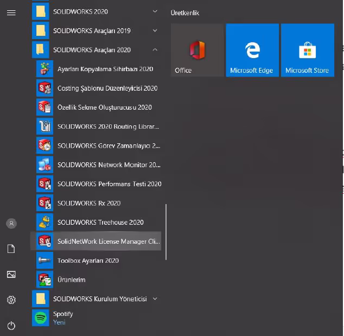
Task: Open Özellik Sekme Oluşturucusu 2020 label
Action: pyautogui.click(x=105, y=107)
